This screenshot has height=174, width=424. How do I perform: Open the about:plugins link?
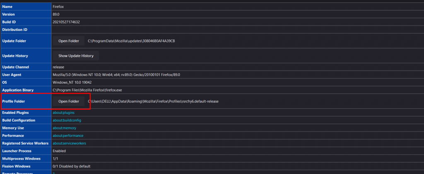coord(63,113)
